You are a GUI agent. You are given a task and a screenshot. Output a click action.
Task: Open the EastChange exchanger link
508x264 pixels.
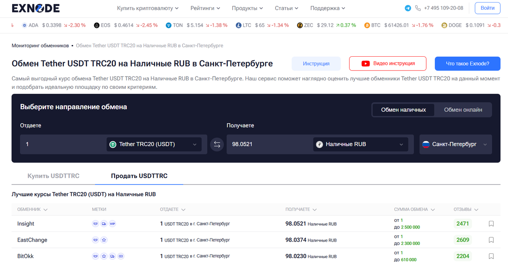coord(32,240)
